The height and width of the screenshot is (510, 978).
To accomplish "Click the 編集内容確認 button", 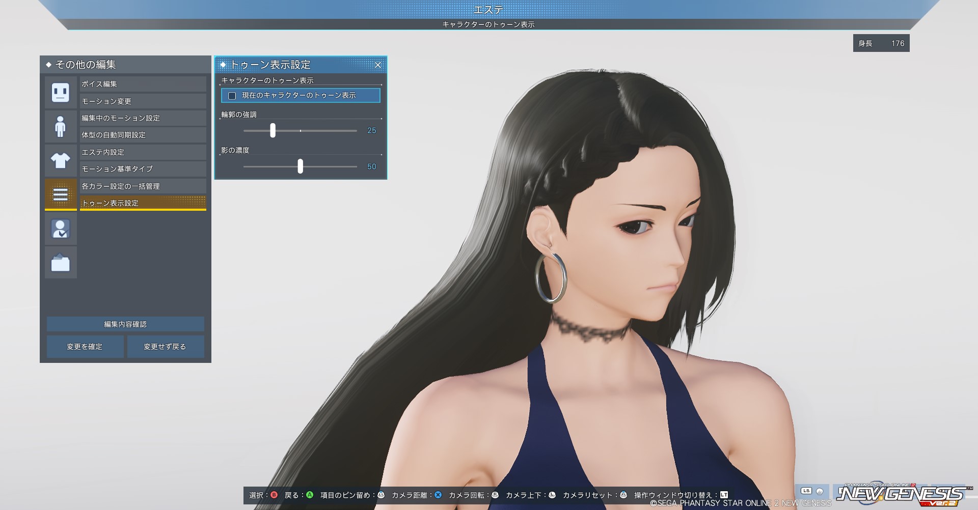I will tap(125, 324).
